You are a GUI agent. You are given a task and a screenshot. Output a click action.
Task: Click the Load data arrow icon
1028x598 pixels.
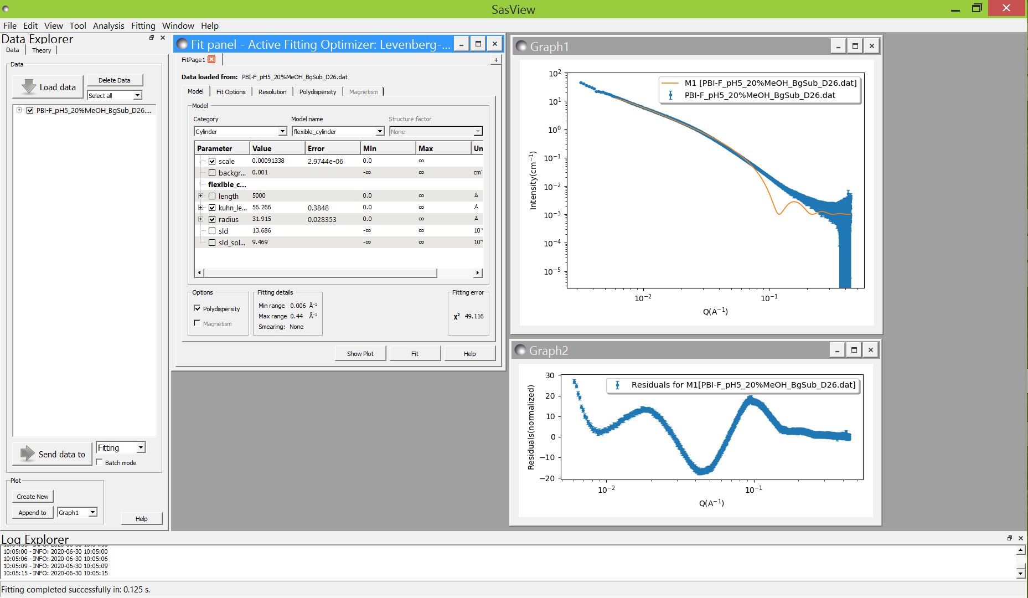[28, 87]
